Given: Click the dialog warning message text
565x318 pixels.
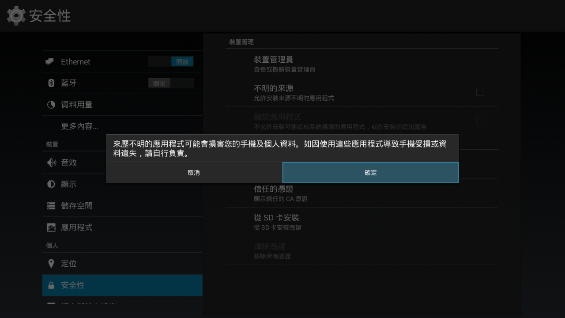Looking at the screenshot, I should click(280, 149).
